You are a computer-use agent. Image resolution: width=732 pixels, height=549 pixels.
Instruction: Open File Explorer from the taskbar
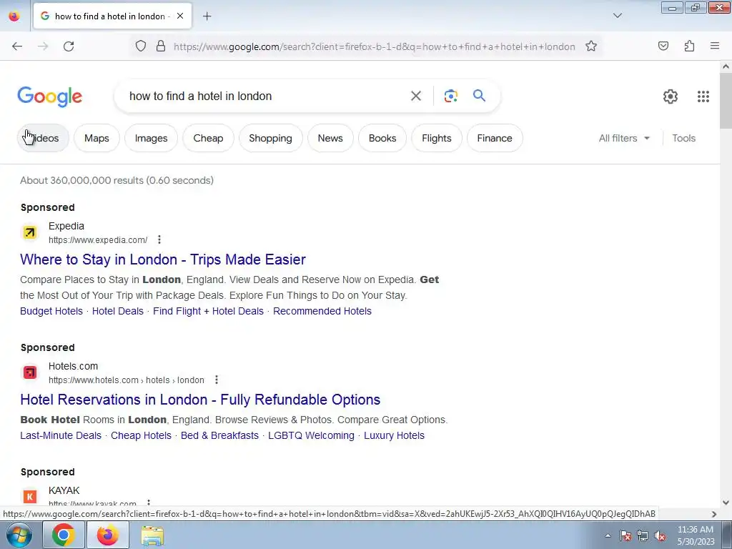pos(152,535)
